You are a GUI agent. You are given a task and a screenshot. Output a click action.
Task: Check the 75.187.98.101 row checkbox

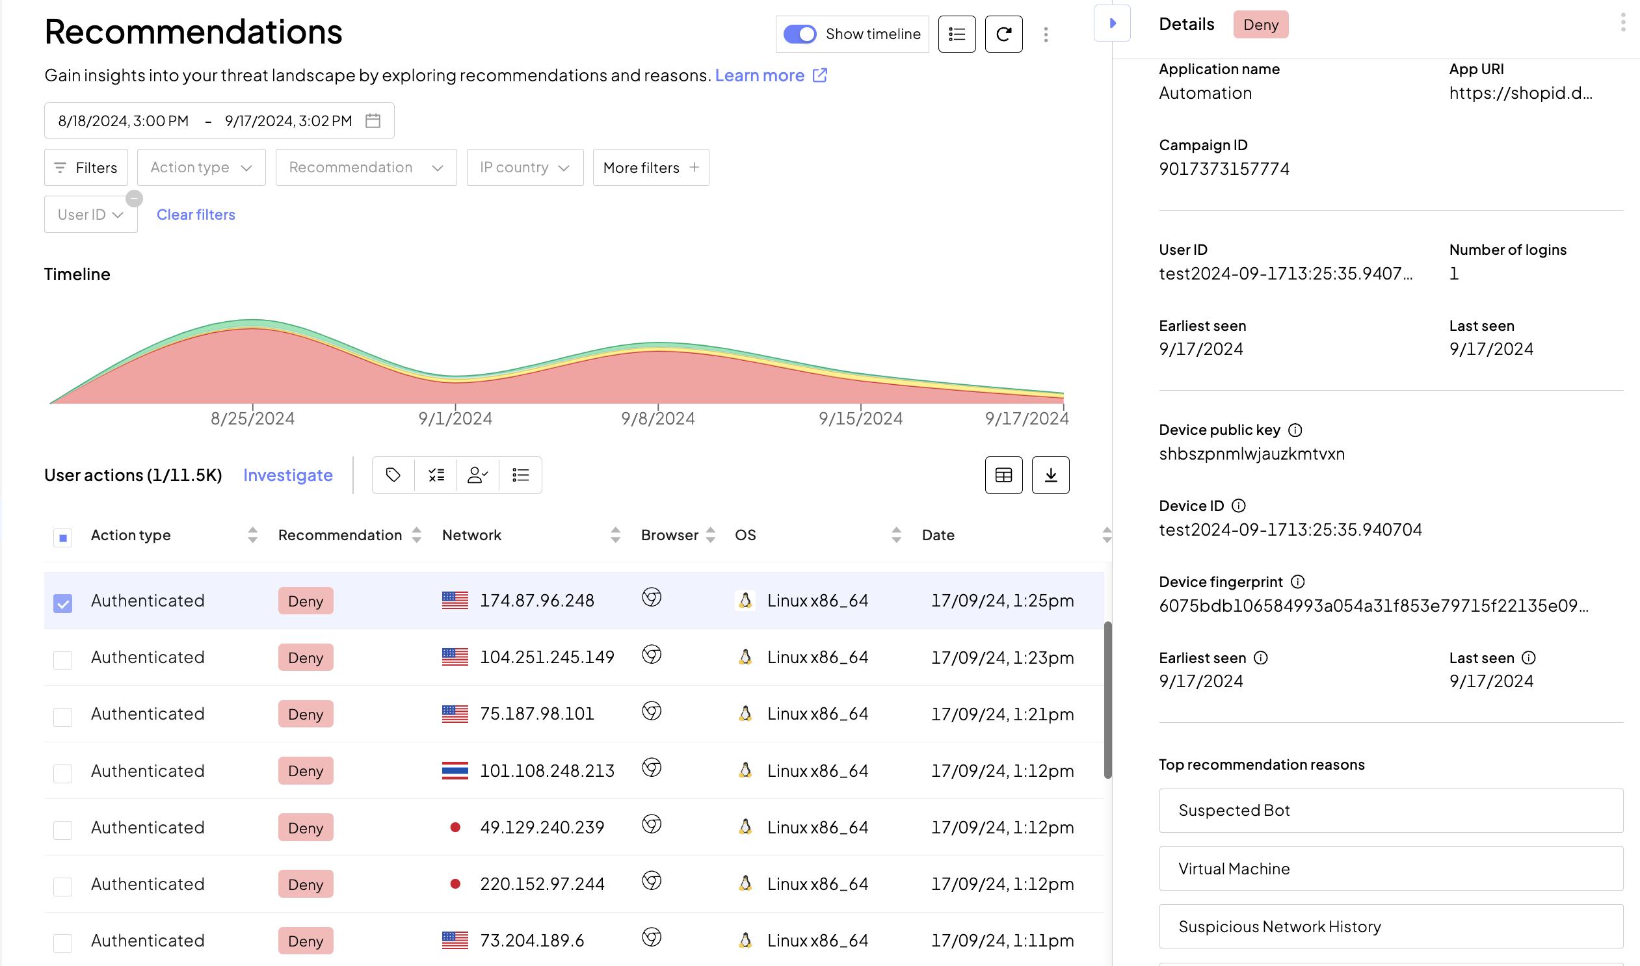(62, 716)
